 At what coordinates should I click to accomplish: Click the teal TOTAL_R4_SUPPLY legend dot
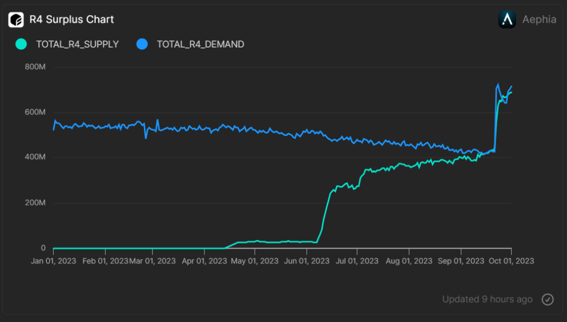(21, 44)
